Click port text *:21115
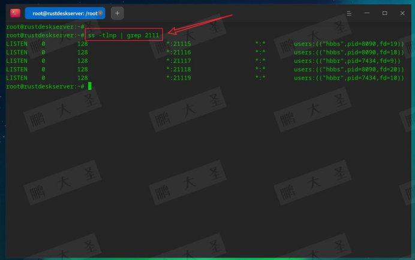Screen dimensions: 415x260 pos(178,44)
